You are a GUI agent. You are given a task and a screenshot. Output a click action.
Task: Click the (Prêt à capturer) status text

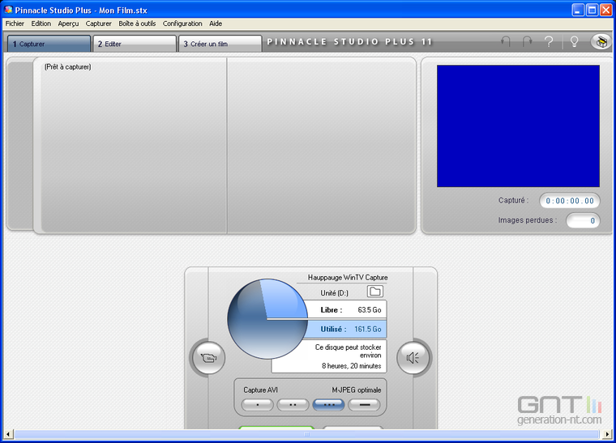click(x=67, y=67)
